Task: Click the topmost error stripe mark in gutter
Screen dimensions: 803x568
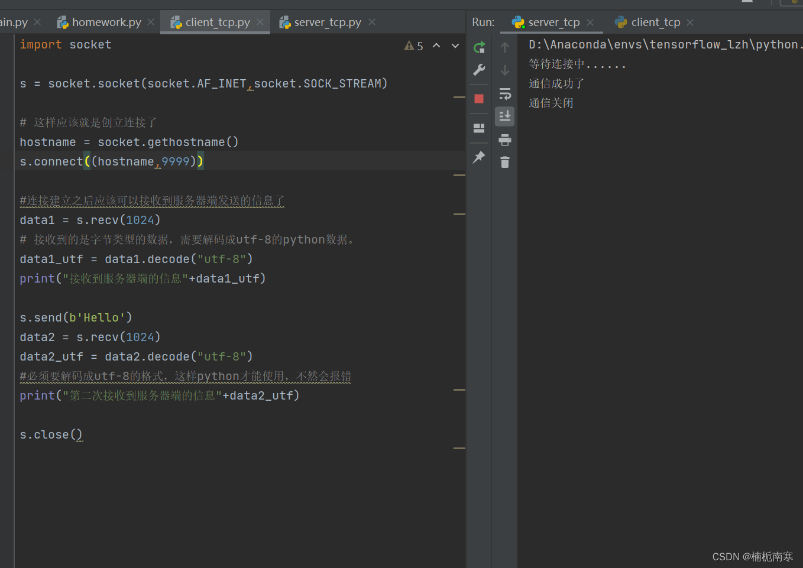Action: 459,97
